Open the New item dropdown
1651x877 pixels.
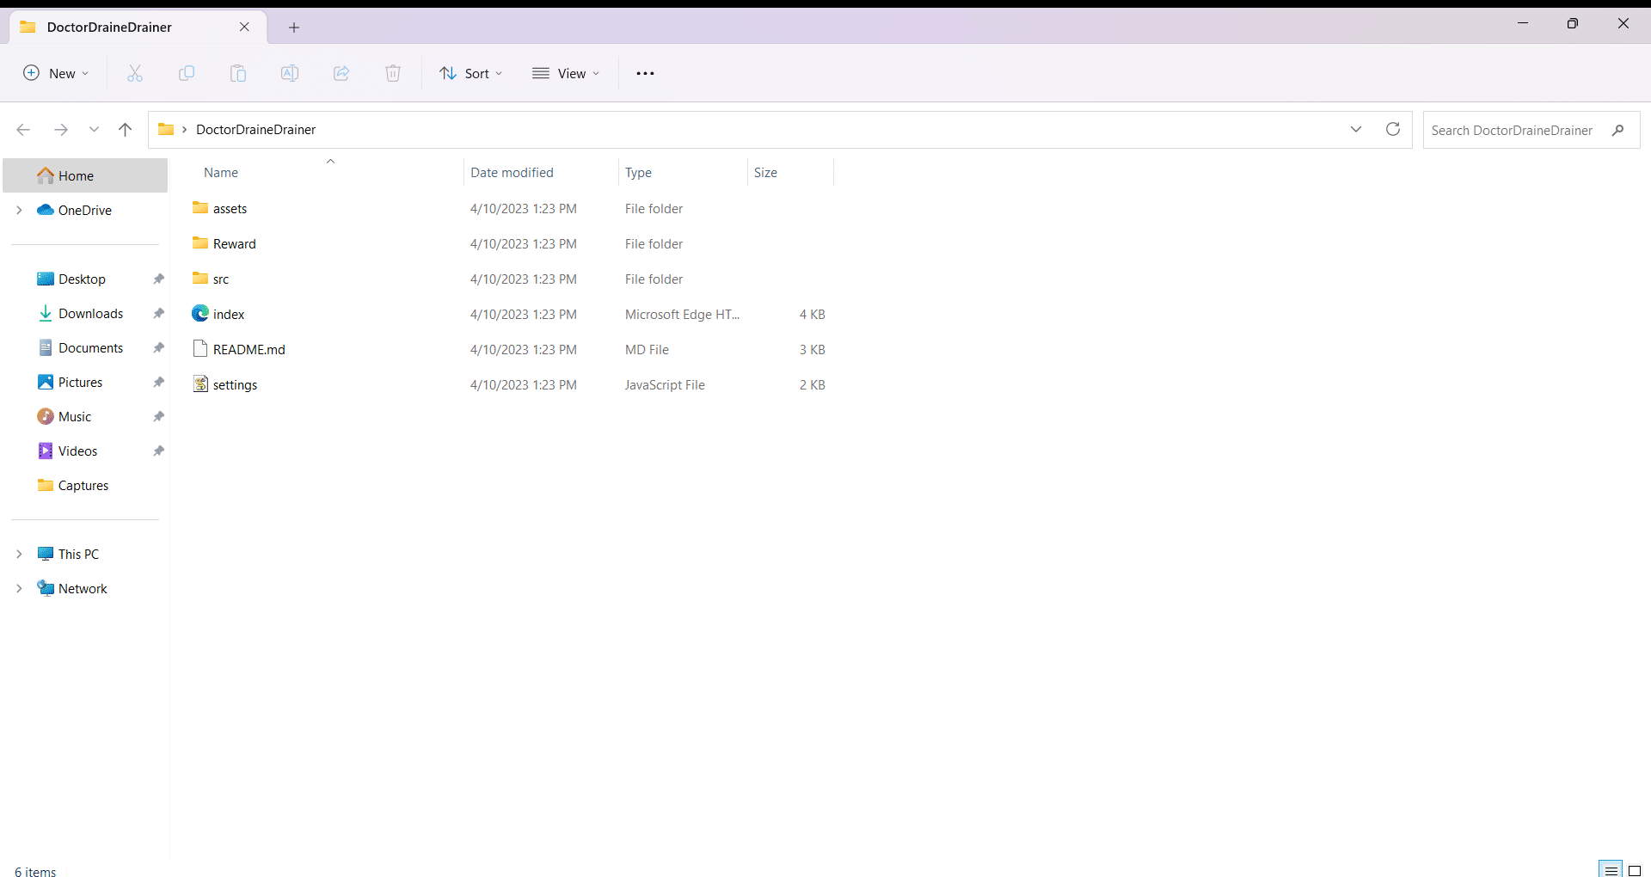point(56,74)
